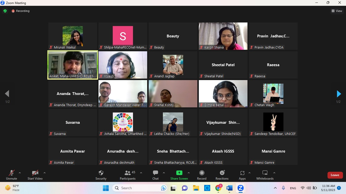Open the View layout menu

pos(337,11)
